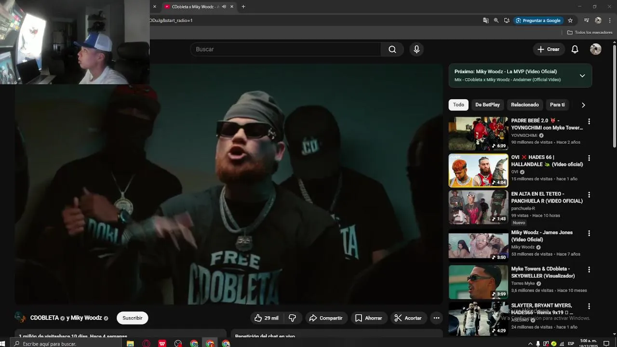Click the Windows taskbar search box
This screenshot has width=617, height=347.
[x=67, y=344]
